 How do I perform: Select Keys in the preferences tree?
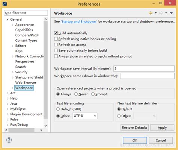[x=19, y=51]
